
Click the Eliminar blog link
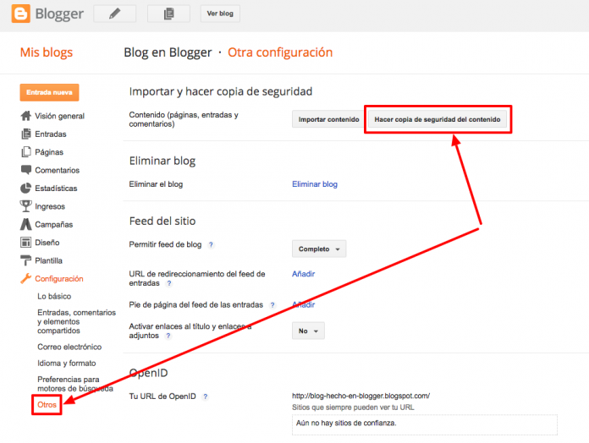tap(315, 184)
